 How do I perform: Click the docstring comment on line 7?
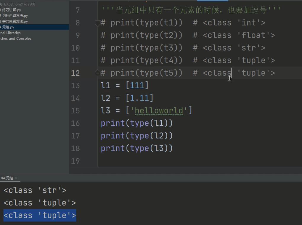(x=191, y=10)
